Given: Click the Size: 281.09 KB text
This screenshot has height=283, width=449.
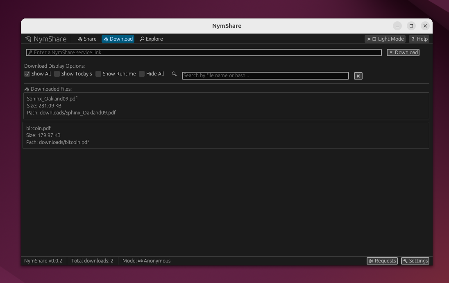Looking at the screenshot, I should point(44,106).
